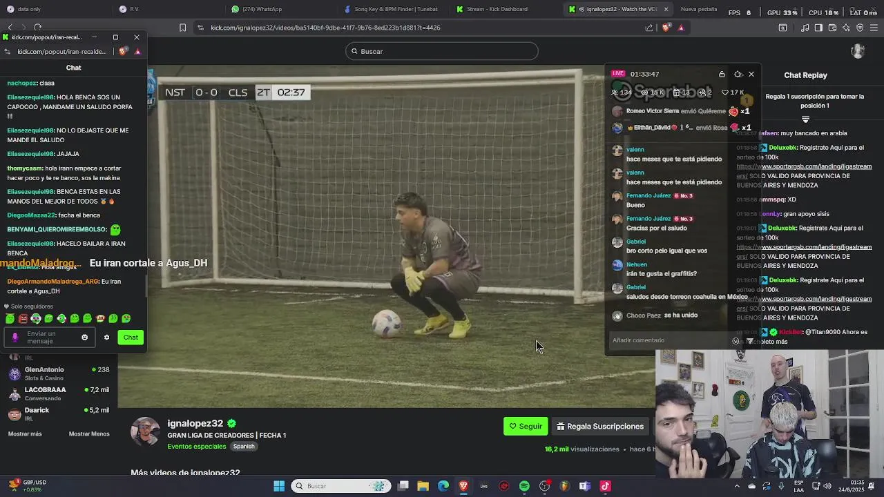
Task: Switch to Stream - Kick Dashboard tab
Action: pyautogui.click(x=504, y=9)
